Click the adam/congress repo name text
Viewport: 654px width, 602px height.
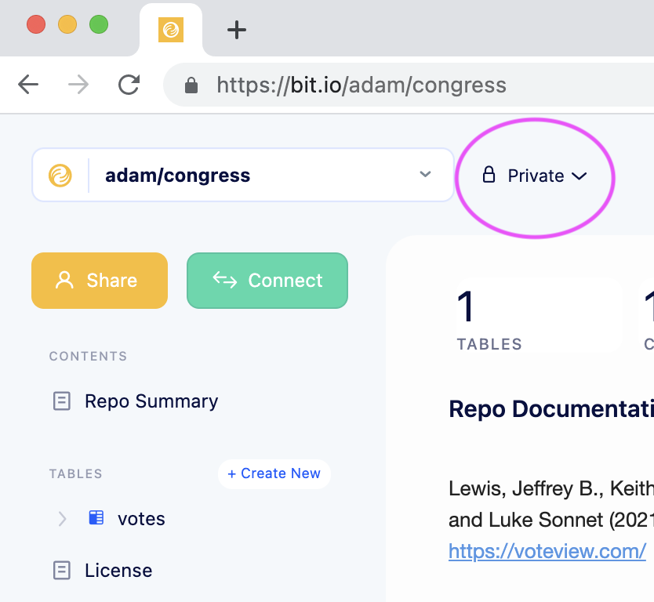[x=178, y=176]
